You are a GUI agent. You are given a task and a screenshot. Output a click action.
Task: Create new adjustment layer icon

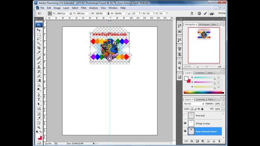pos(203,141)
